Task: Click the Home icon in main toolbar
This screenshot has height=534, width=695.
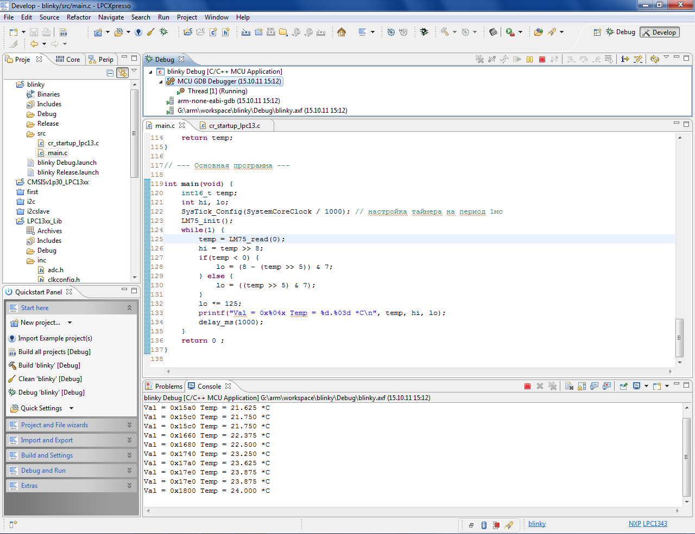Action: (x=342, y=32)
